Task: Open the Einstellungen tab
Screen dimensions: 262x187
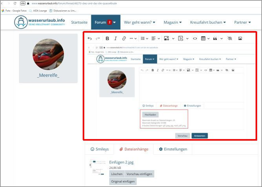Action: [173, 149]
